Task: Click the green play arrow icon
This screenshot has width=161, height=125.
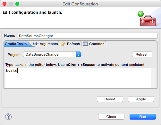Action: click(x=140, y=14)
